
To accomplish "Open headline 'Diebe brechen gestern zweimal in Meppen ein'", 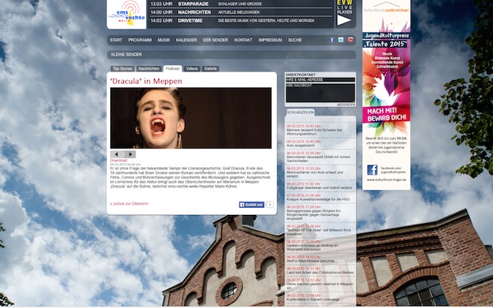I will 320,285.
